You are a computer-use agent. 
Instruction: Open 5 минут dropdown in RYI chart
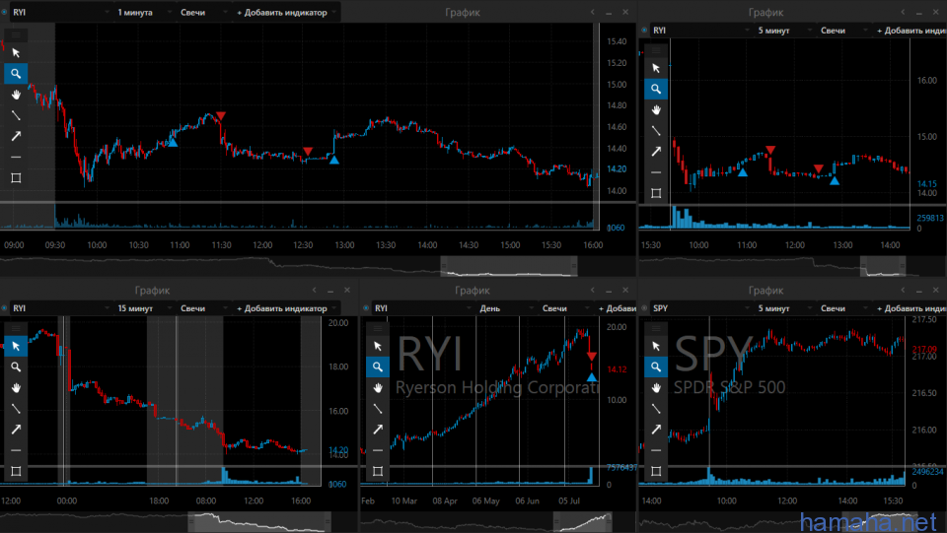[x=783, y=31]
